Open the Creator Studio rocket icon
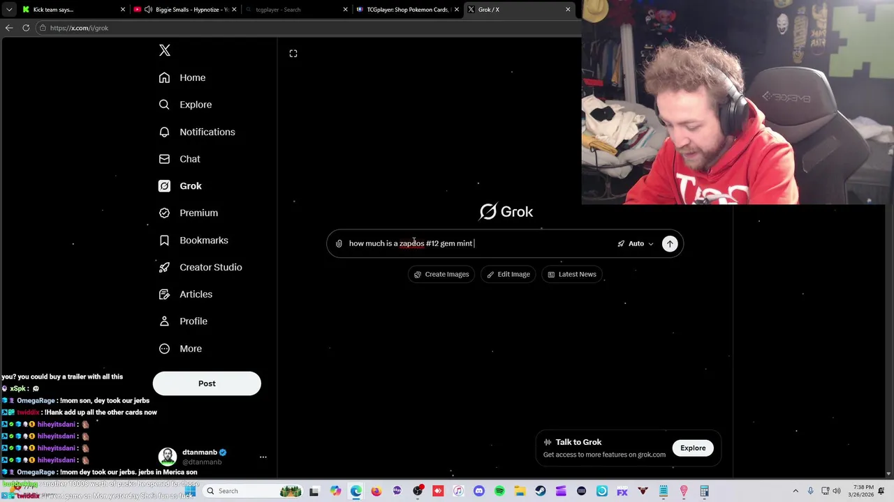 click(164, 267)
